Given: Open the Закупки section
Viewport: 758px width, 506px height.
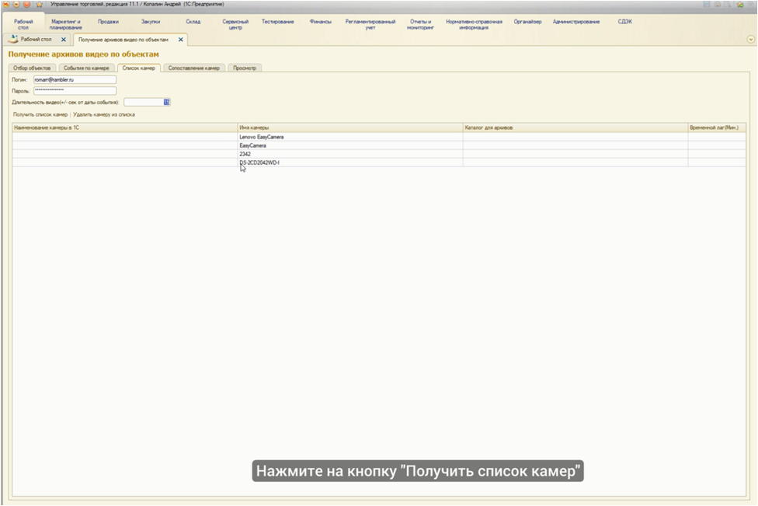Looking at the screenshot, I should [x=151, y=22].
